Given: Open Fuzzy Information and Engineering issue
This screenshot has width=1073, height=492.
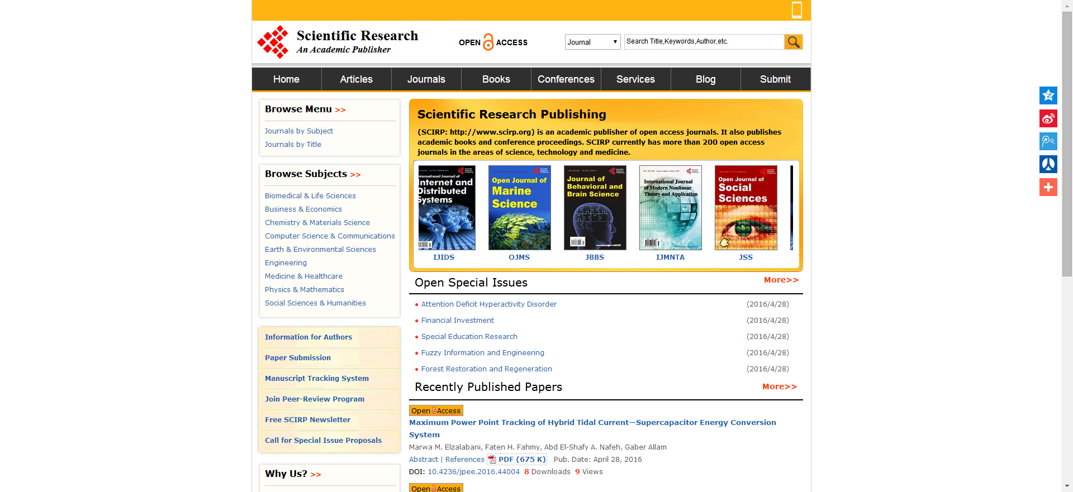Looking at the screenshot, I should 483,353.
